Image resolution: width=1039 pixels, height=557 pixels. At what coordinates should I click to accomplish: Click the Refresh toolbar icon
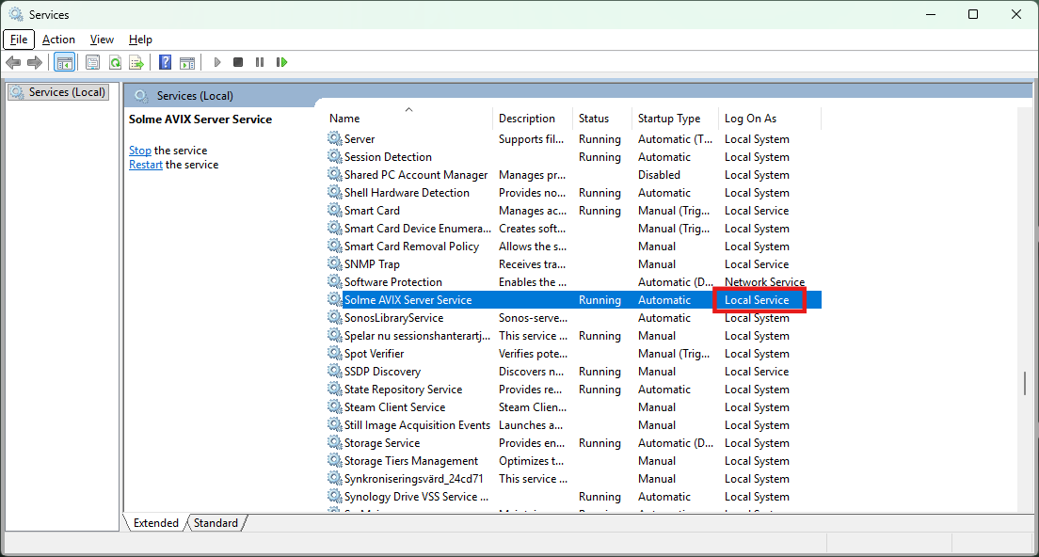(x=116, y=62)
